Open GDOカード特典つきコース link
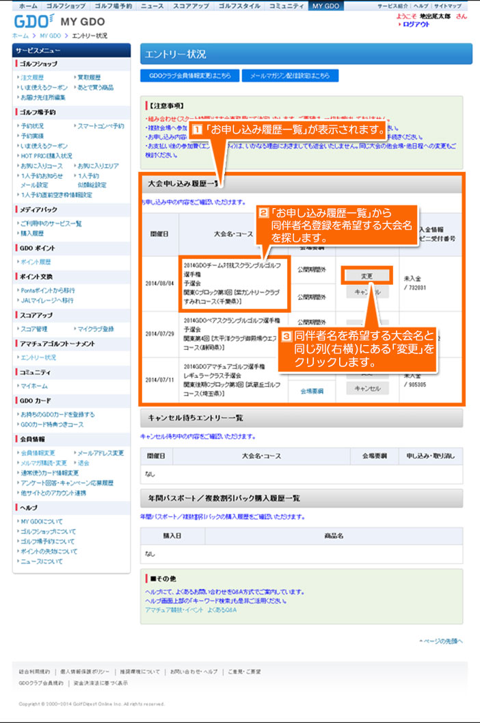480x723 pixels. pos(52,424)
